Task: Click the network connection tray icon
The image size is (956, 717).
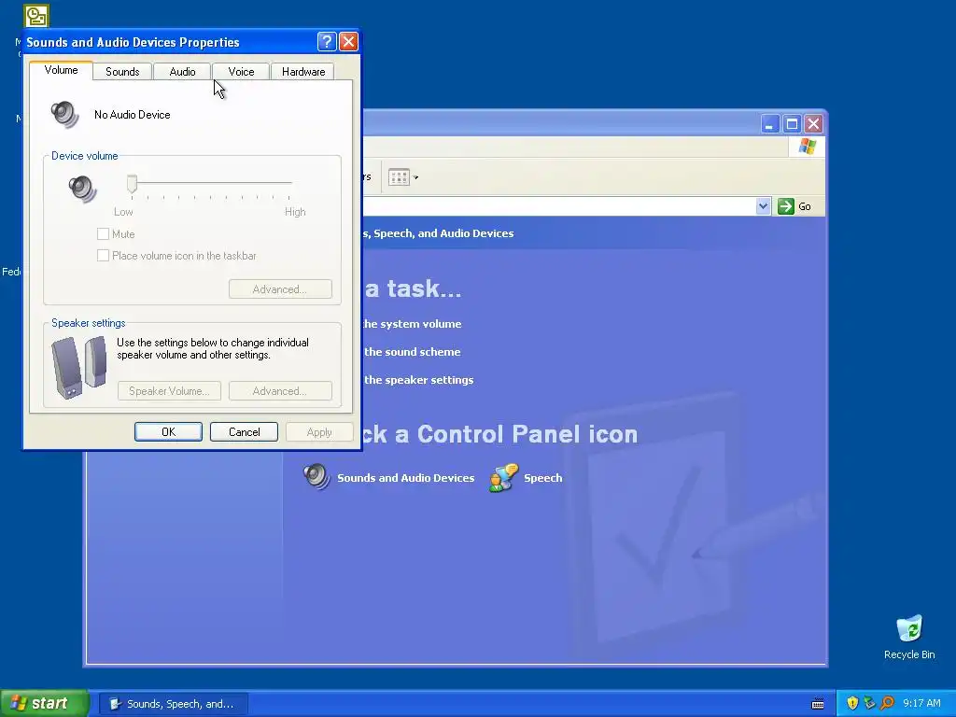Action: [x=869, y=703]
